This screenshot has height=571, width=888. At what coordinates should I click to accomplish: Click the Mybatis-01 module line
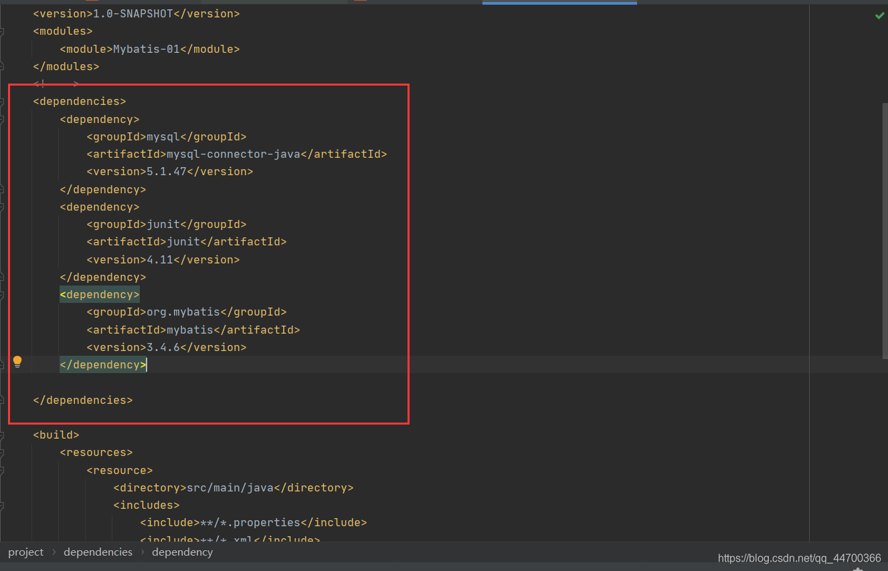click(x=150, y=49)
